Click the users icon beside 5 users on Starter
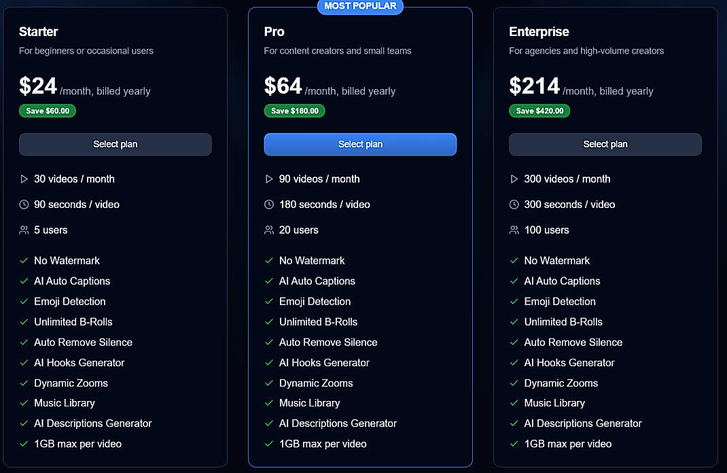Viewport: 727px width, 473px height. [x=24, y=230]
